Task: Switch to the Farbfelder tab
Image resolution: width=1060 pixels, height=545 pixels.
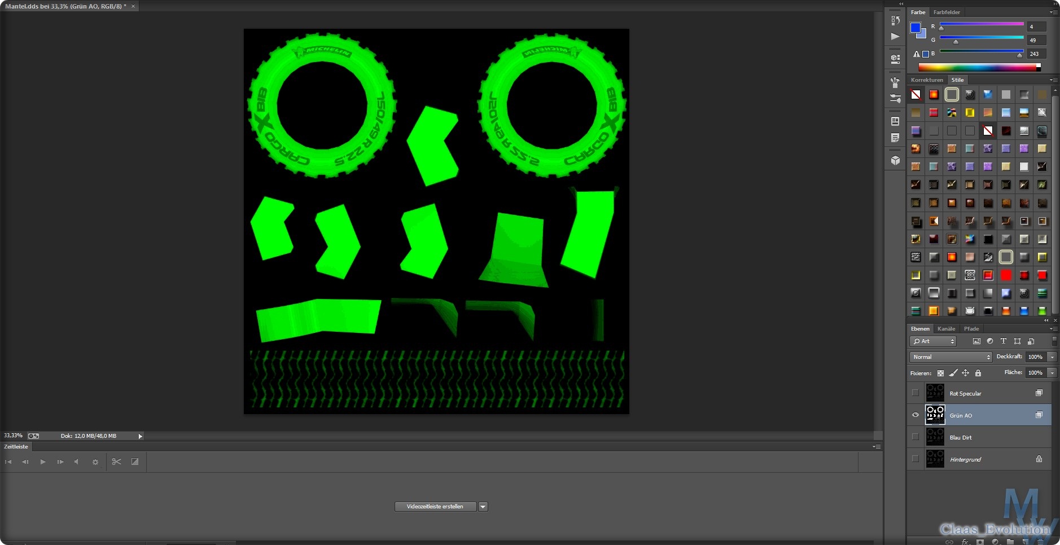Action: pyautogui.click(x=947, y=12)
